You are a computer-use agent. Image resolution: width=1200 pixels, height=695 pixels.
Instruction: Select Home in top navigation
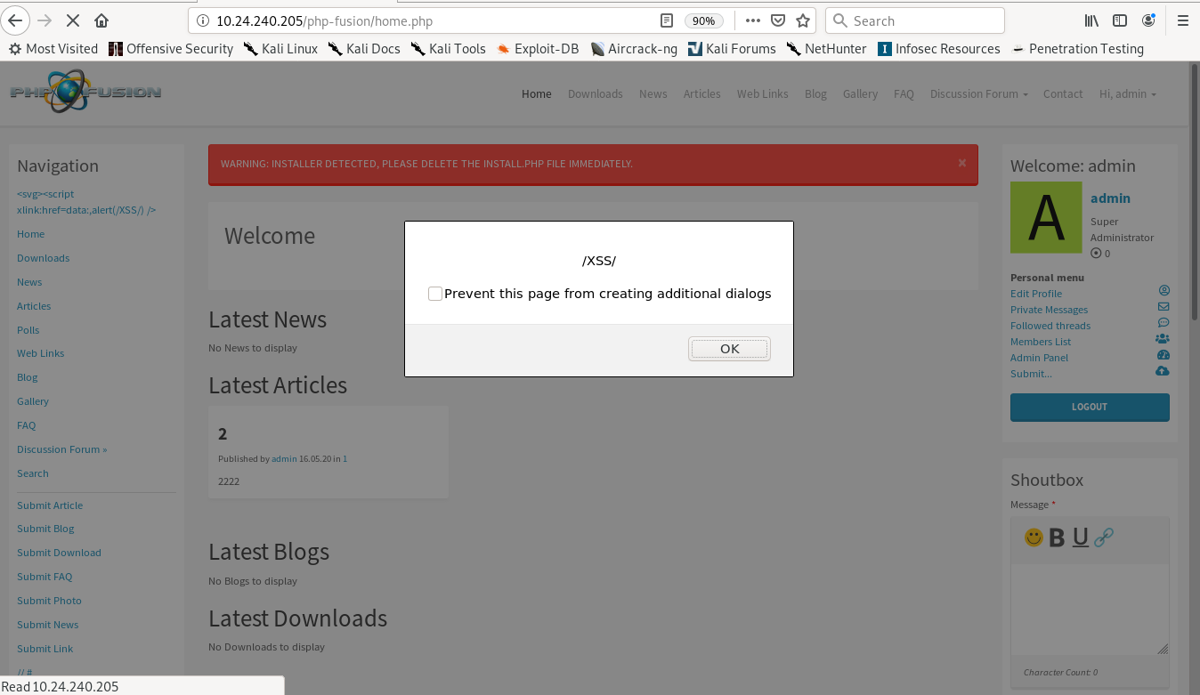(x=537, y=94)
